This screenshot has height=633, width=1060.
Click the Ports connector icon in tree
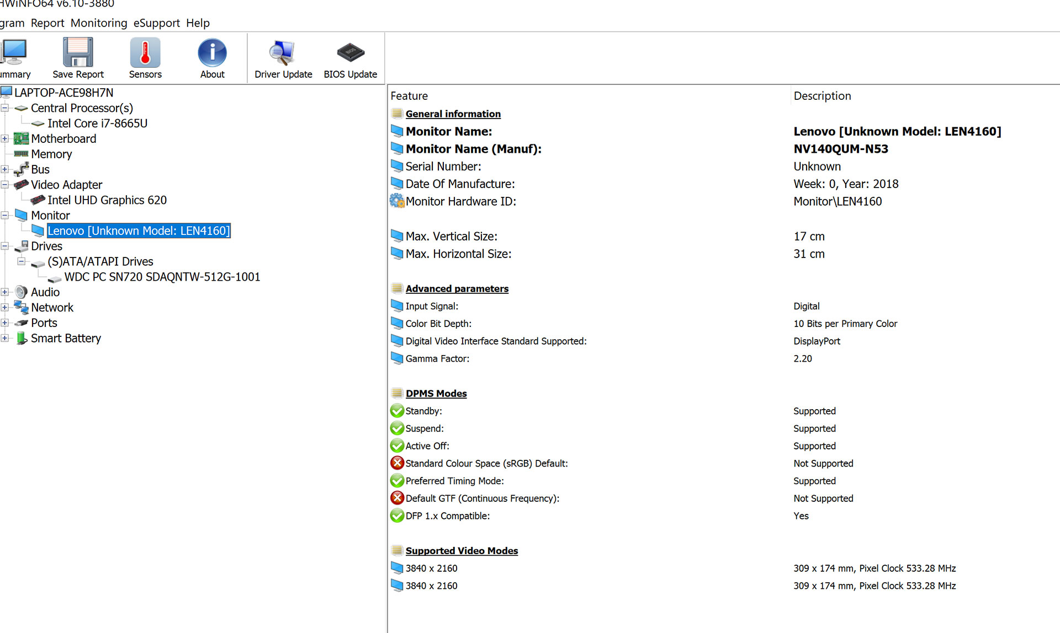pyautogui.click(x=21, y=323)
